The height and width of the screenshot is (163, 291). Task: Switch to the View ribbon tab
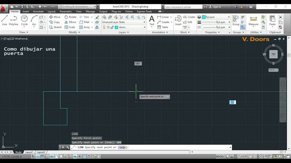[79, 11]
